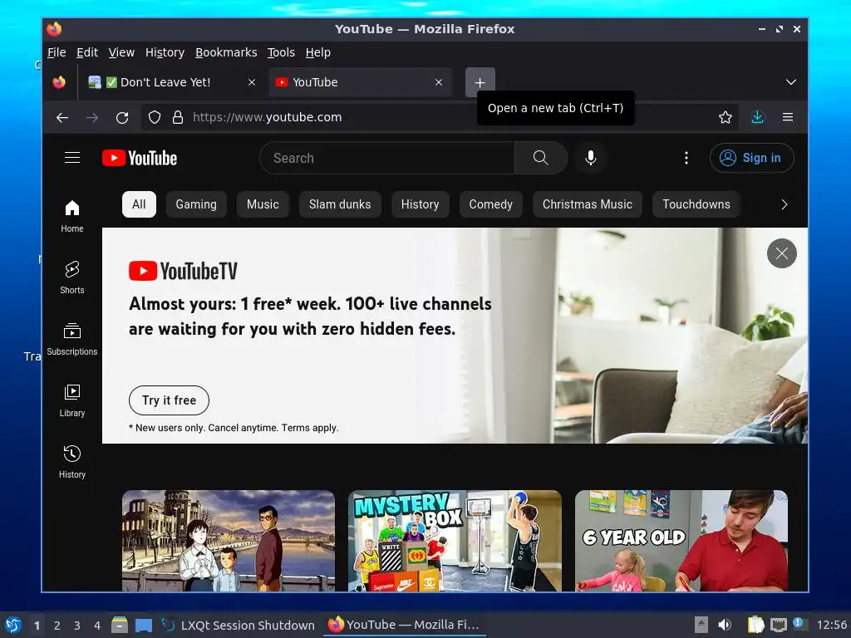Screen dimensions: 851x638
Task: Open the Bookmarks menu
Action: point(226,52)
